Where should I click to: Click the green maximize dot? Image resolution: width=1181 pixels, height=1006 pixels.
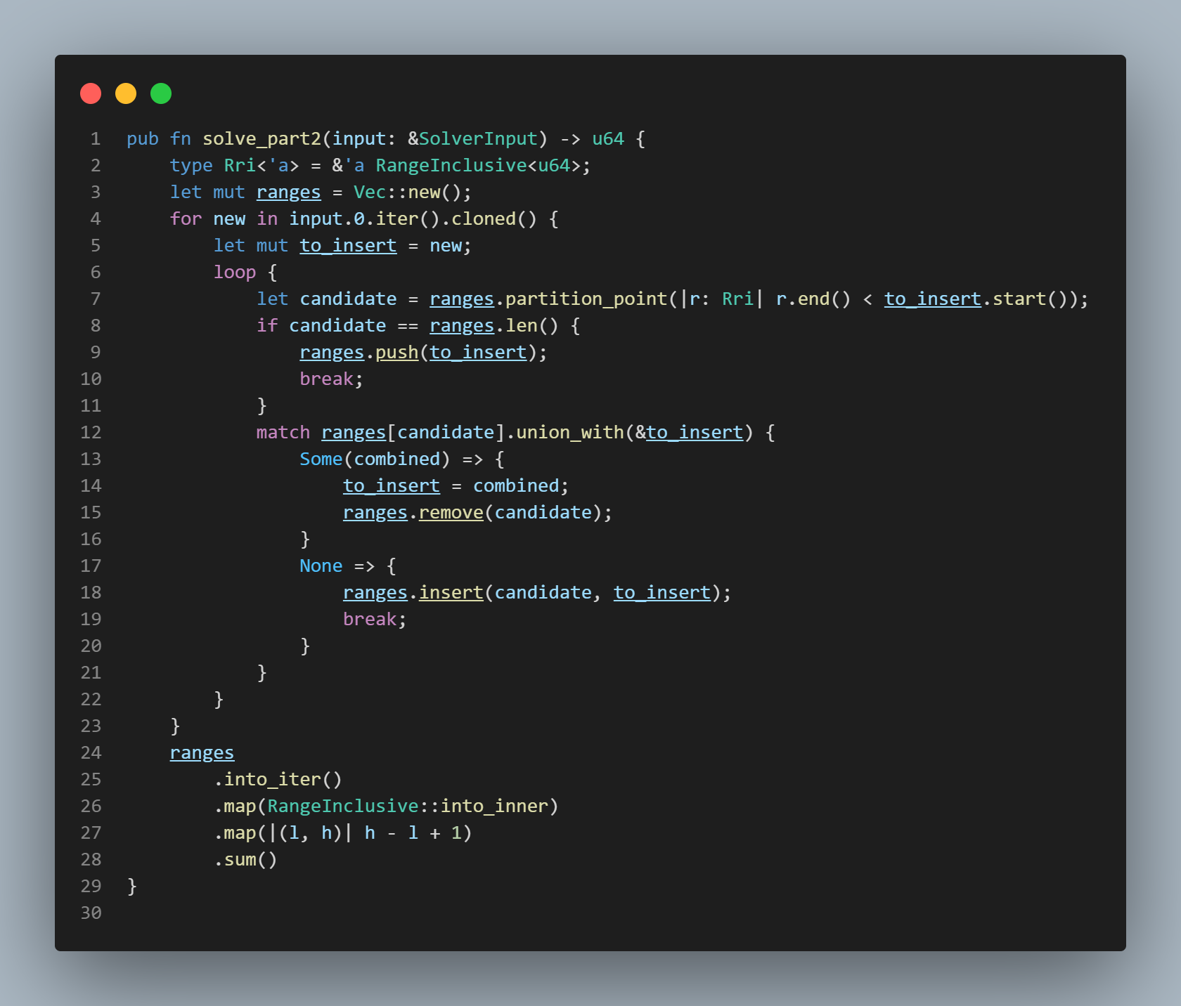click(x=161, y=93)
